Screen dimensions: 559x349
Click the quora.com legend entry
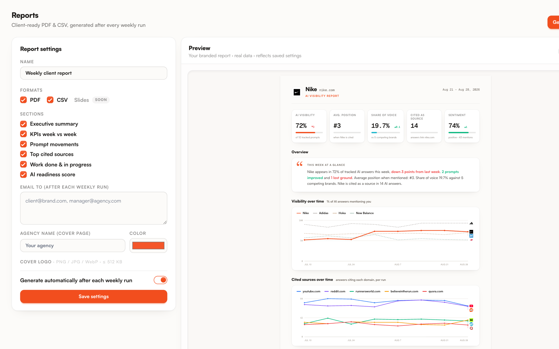(433, 291)
